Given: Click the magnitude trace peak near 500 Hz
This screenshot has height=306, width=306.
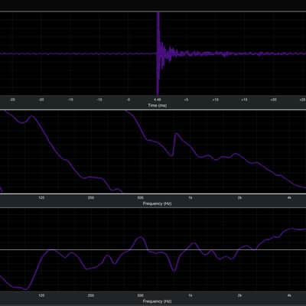Looking at the screenshot, I should click(x=141, y=238).
